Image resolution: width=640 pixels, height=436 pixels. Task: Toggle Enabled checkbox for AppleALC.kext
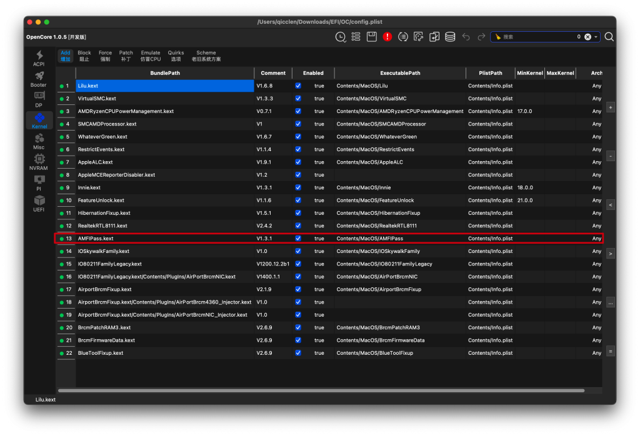point(298,162)
